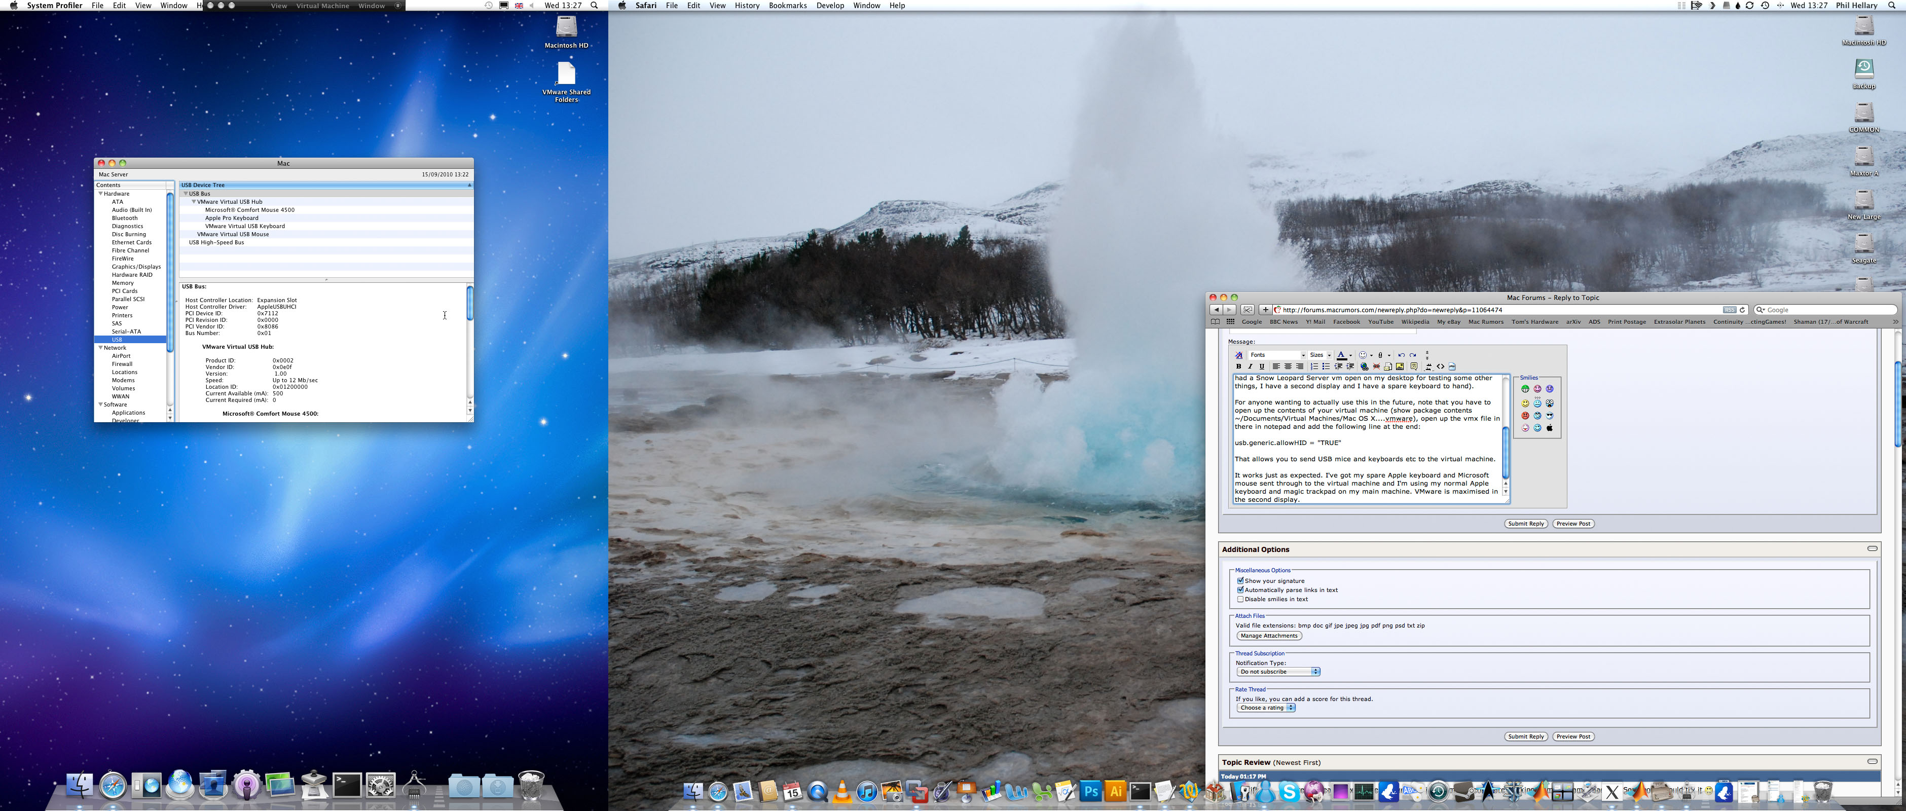This screenshot has height=811, width=1906.
Task: Insert an image into the message
Action: coord(1401,367)
